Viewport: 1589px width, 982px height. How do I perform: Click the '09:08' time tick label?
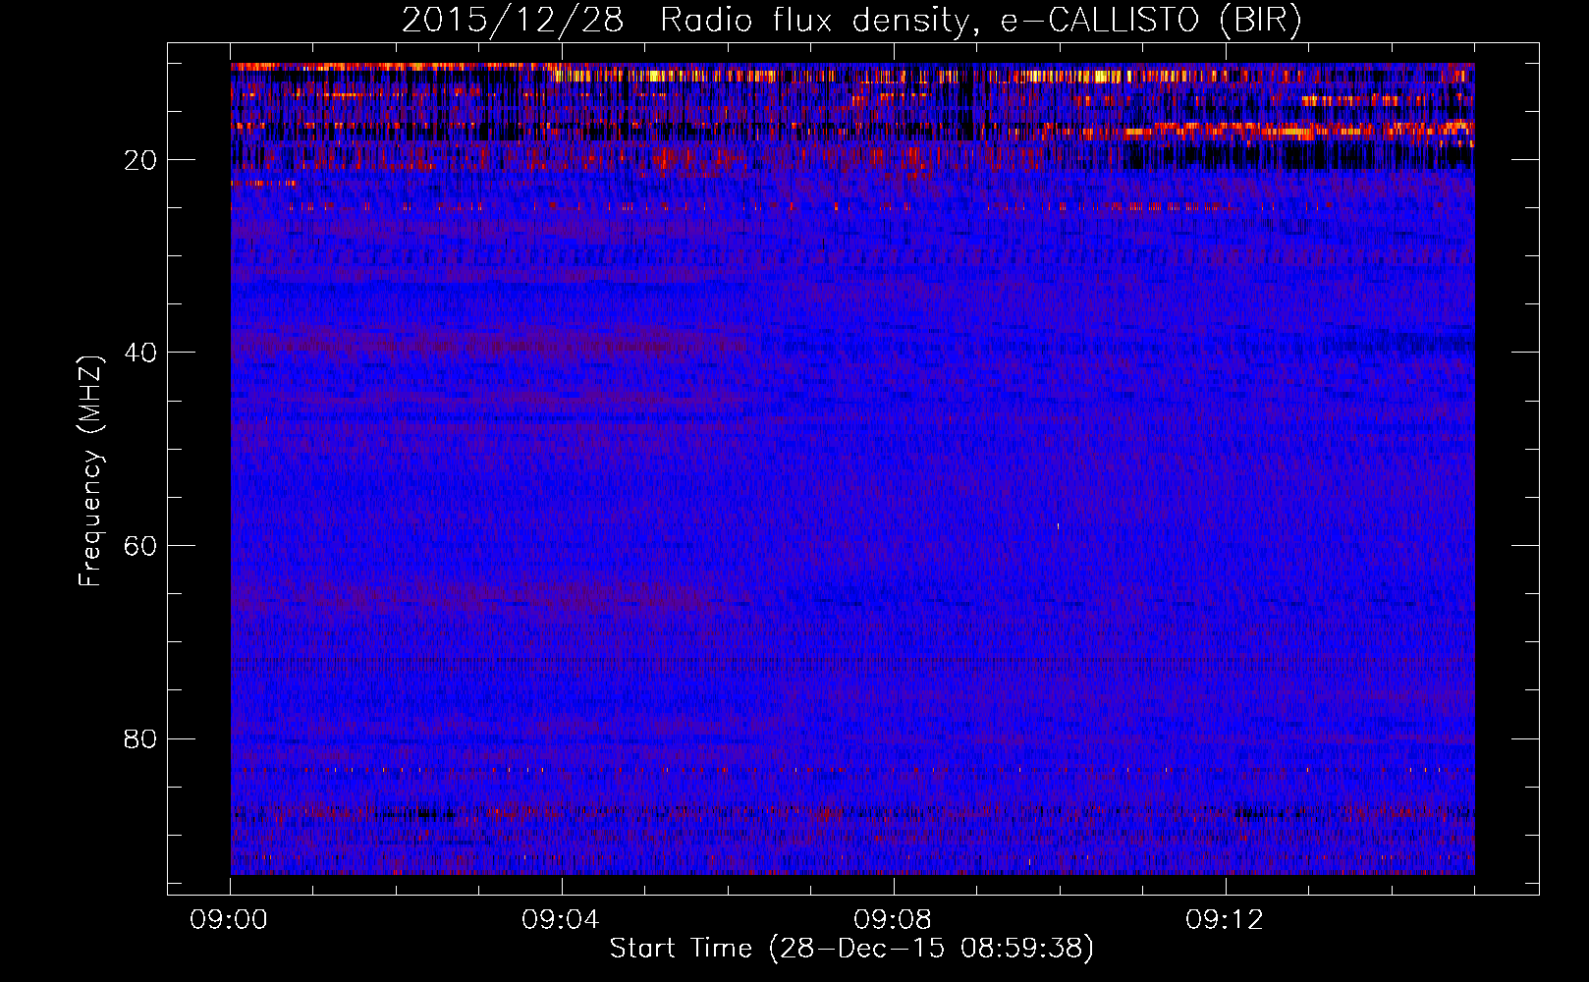pos(893,920)
